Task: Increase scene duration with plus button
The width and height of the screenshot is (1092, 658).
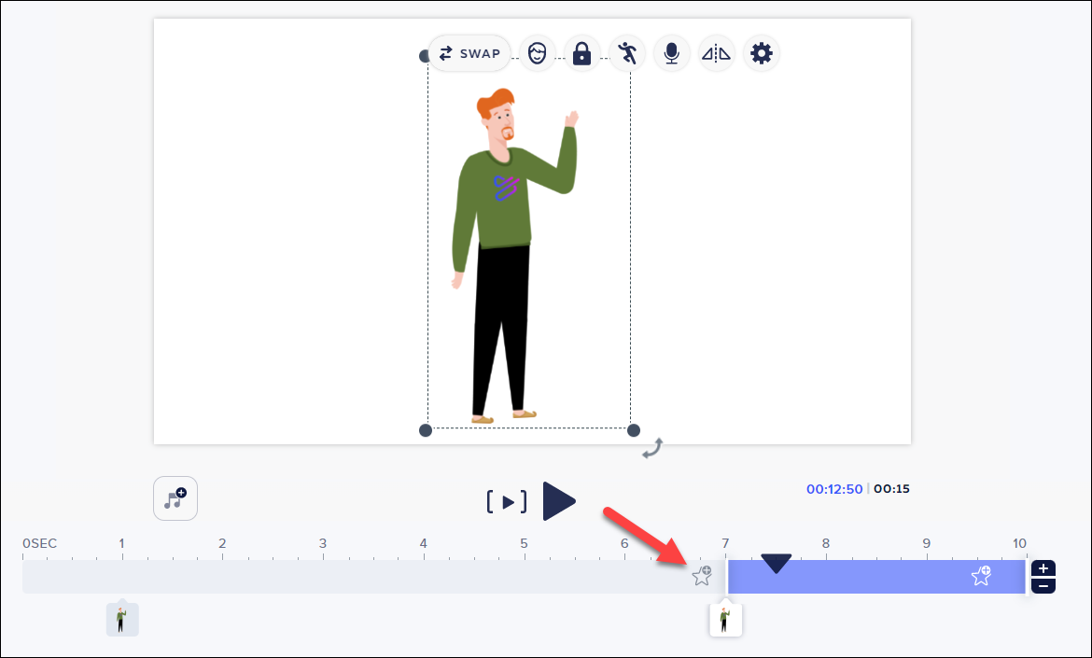Action: [x=1044, y=568]
